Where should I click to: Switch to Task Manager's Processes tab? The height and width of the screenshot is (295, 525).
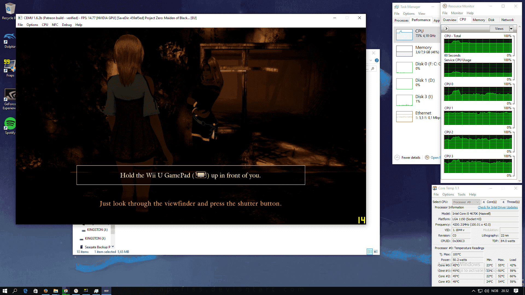[401, 20]
